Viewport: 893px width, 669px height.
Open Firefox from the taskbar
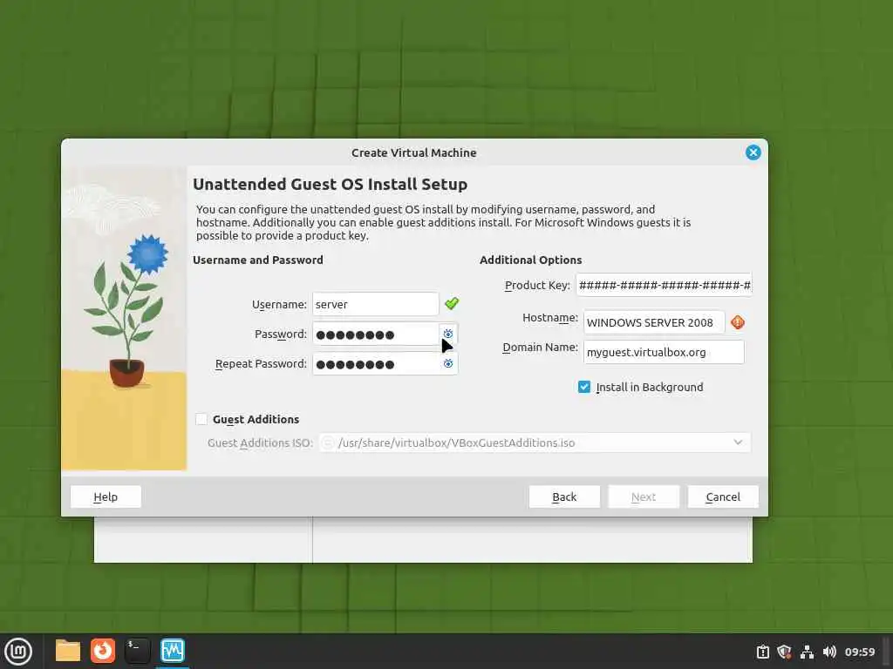[103, 651]
